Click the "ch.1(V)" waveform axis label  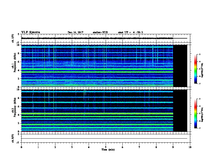click(13, 38)
